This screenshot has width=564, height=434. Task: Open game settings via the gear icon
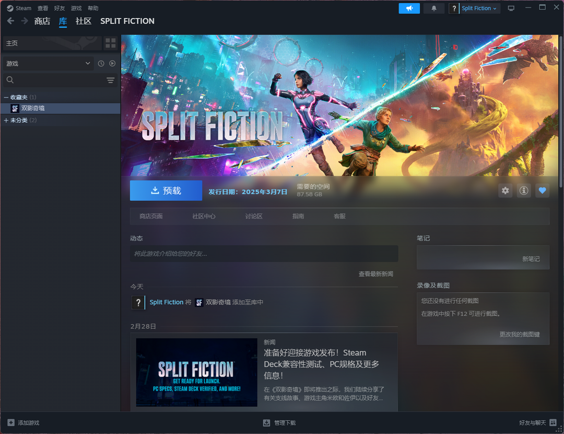tap(505, 190)
